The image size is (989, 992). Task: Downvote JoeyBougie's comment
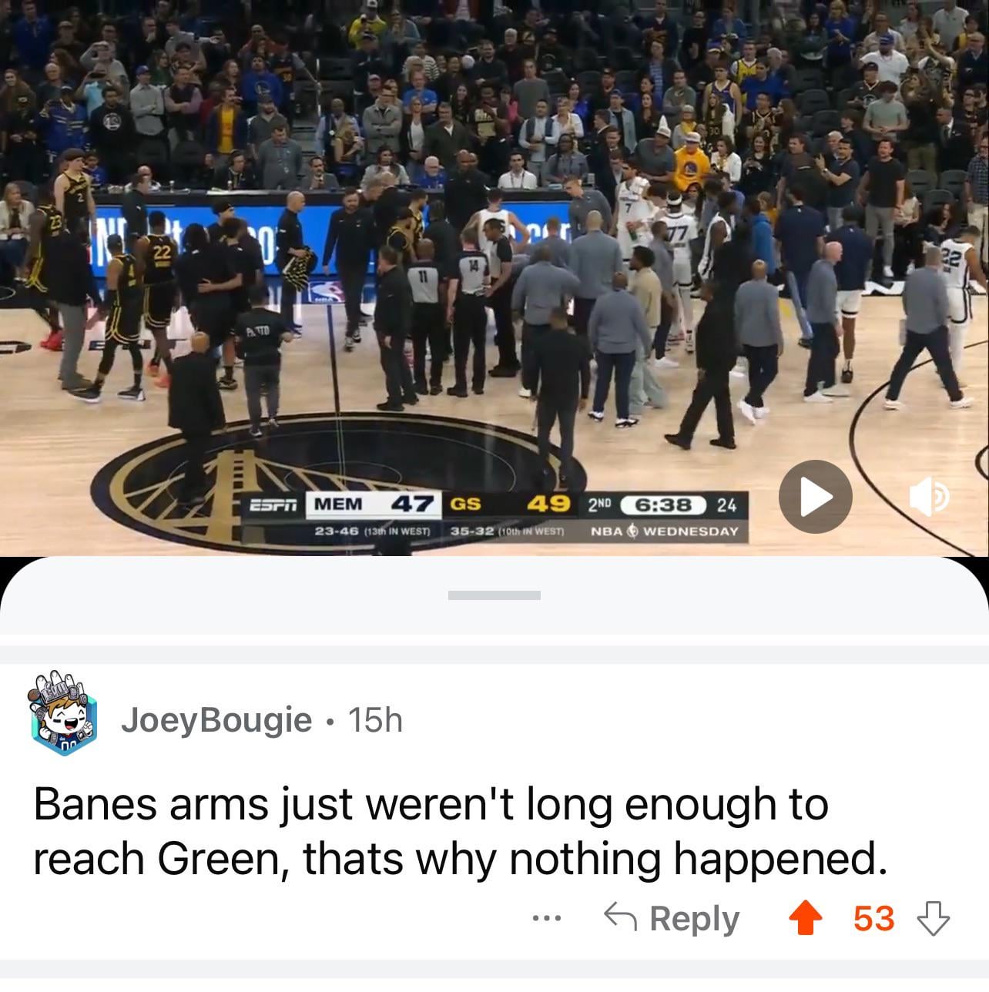(933, 919)
